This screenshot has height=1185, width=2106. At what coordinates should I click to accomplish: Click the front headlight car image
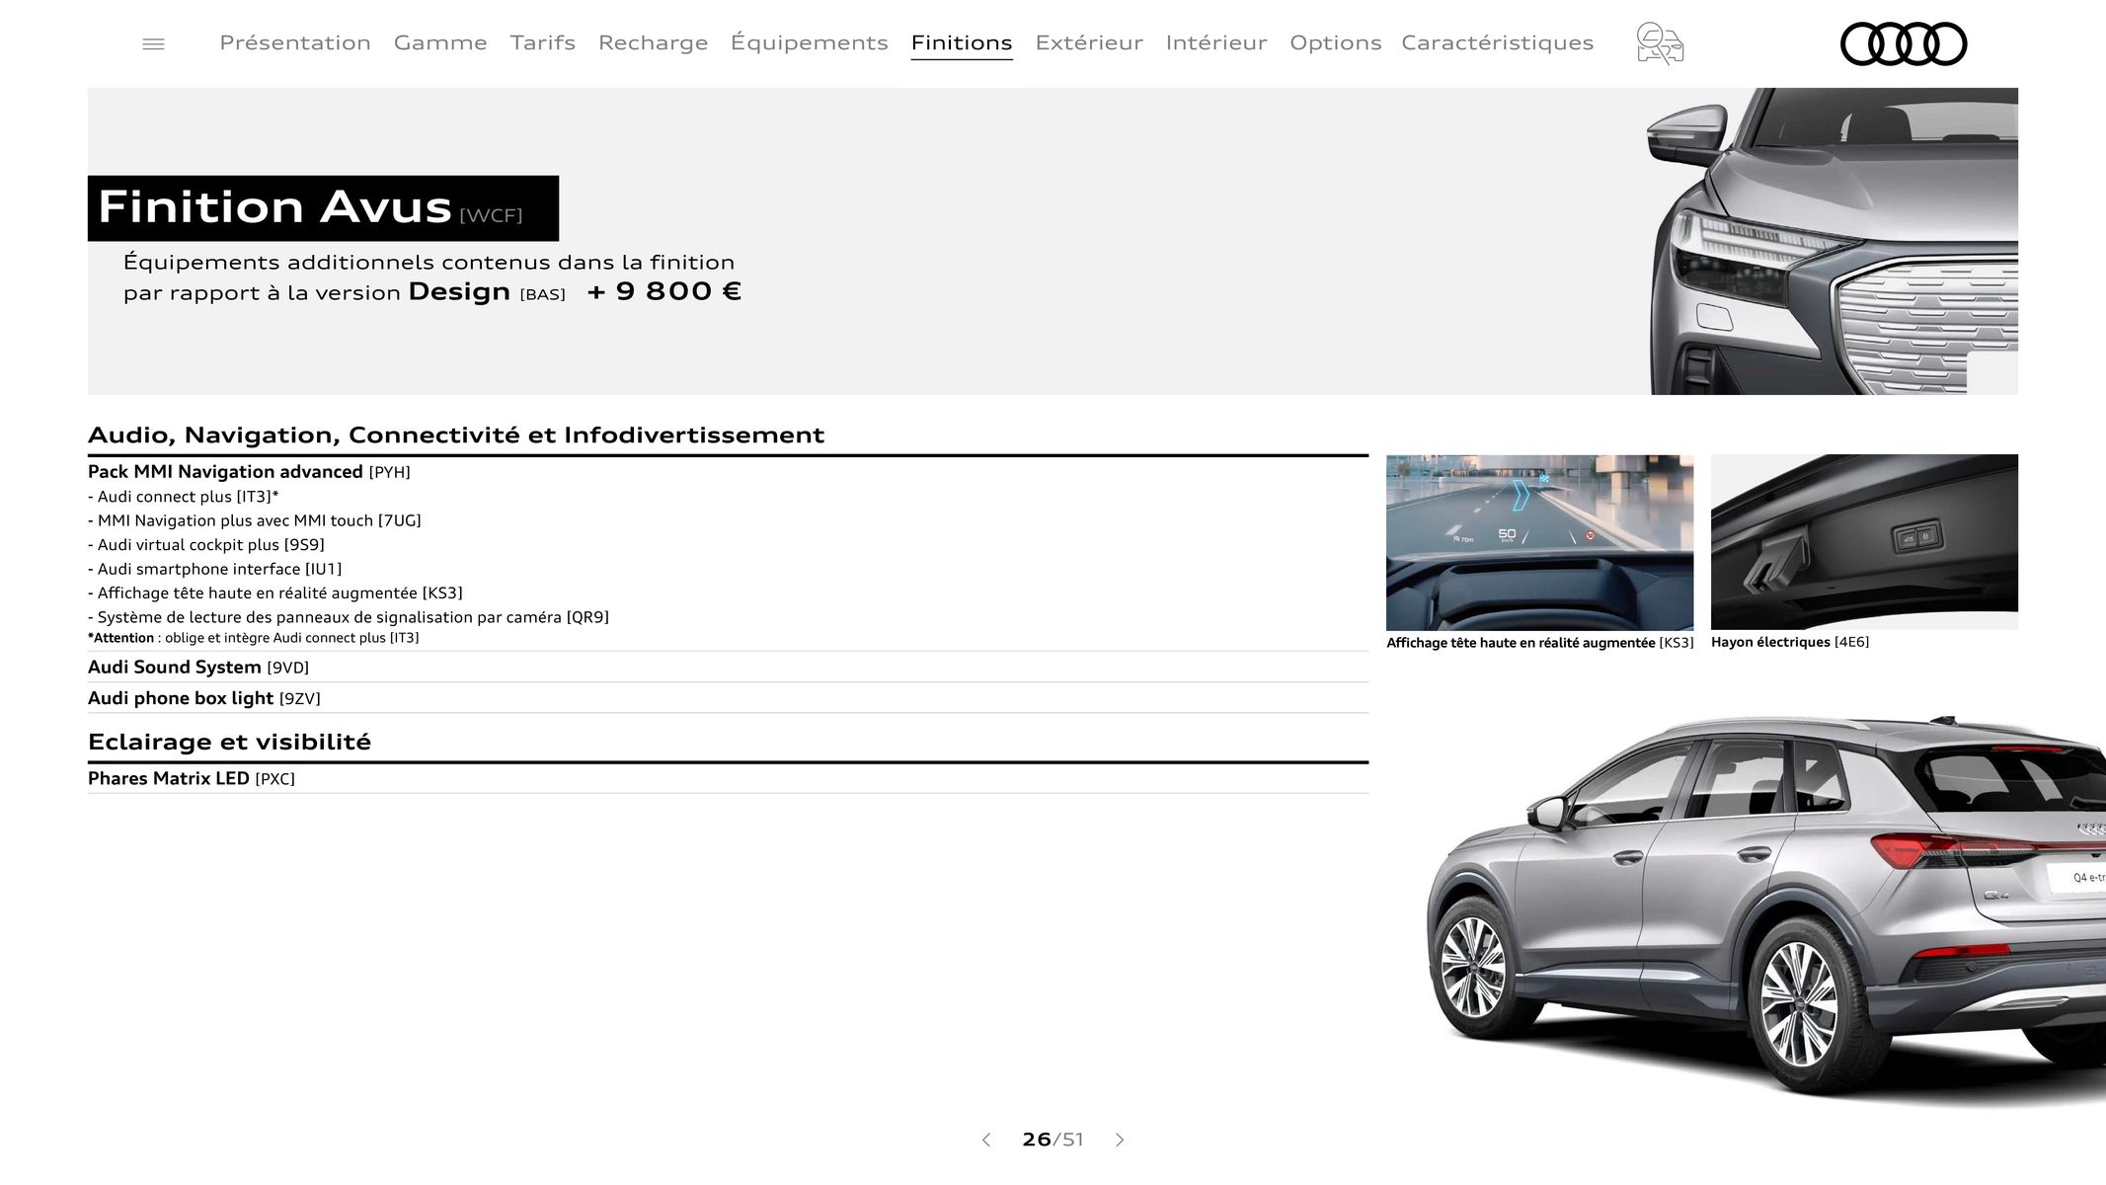(x=1833, y=241)
